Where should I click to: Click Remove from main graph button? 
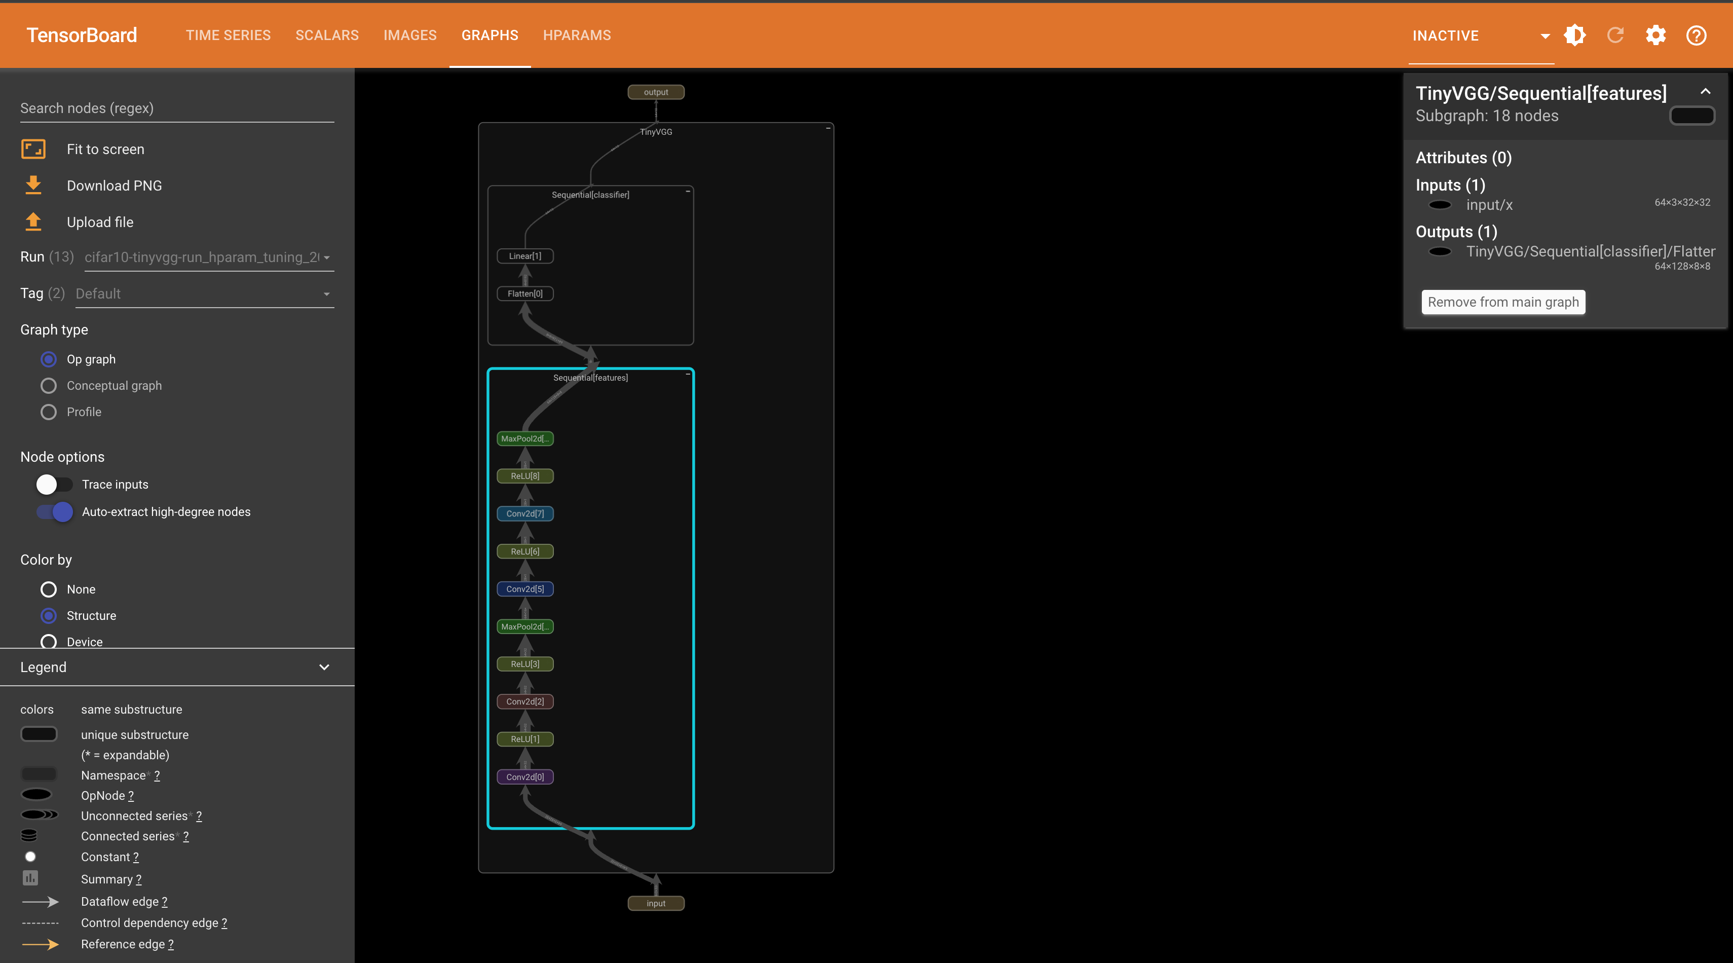click(x=1503, y=302)
